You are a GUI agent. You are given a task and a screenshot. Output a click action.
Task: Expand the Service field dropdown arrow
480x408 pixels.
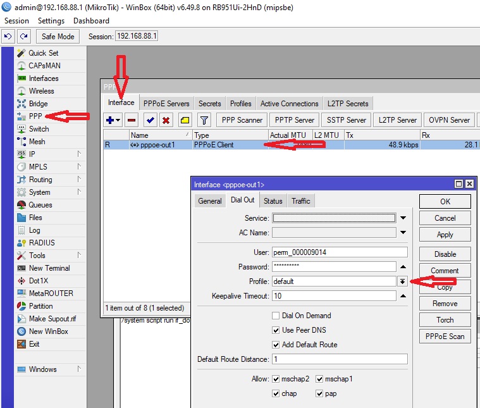403,218
